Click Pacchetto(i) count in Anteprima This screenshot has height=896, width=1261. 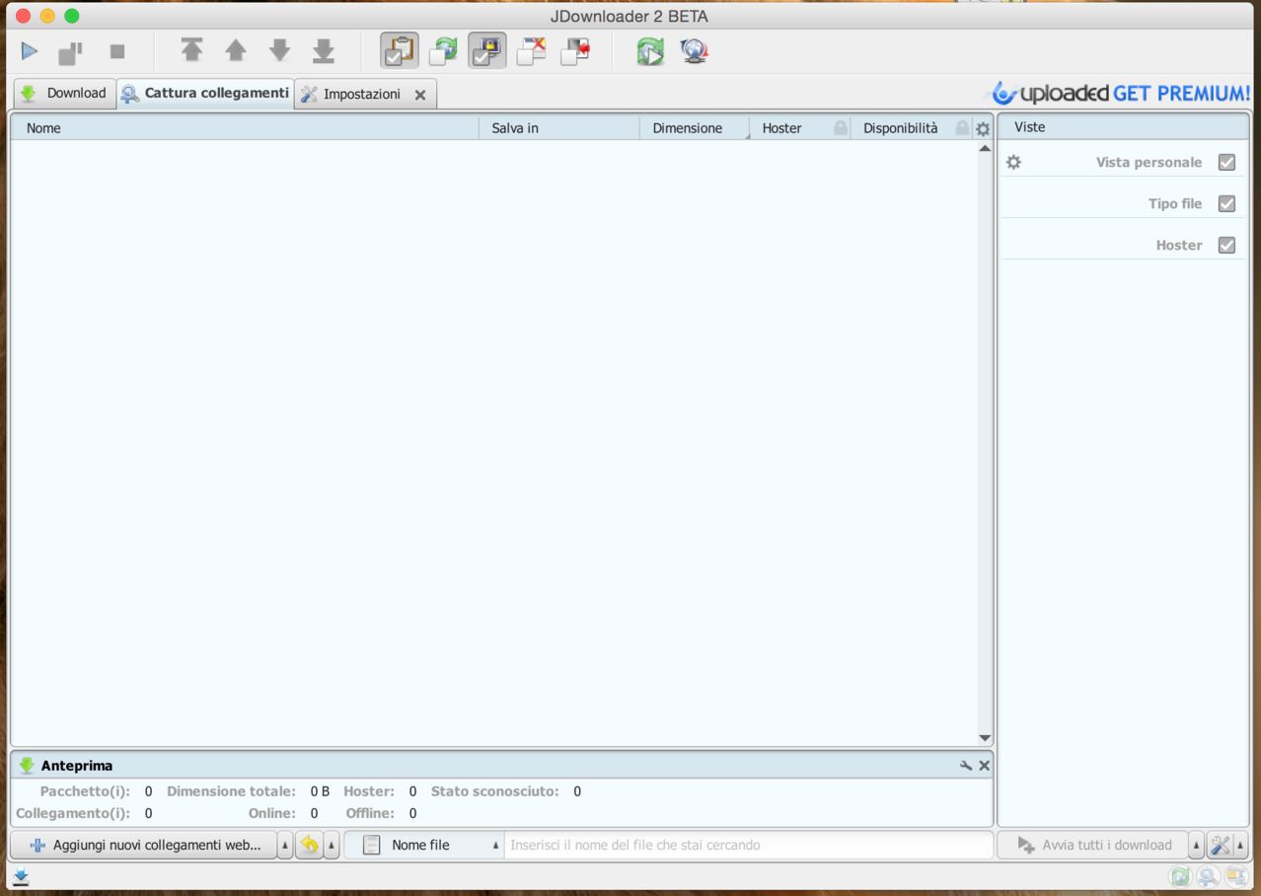point(149,791)
